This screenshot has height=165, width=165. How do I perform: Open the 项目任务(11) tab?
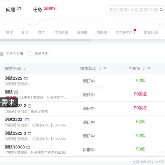(x=125, y=33)
